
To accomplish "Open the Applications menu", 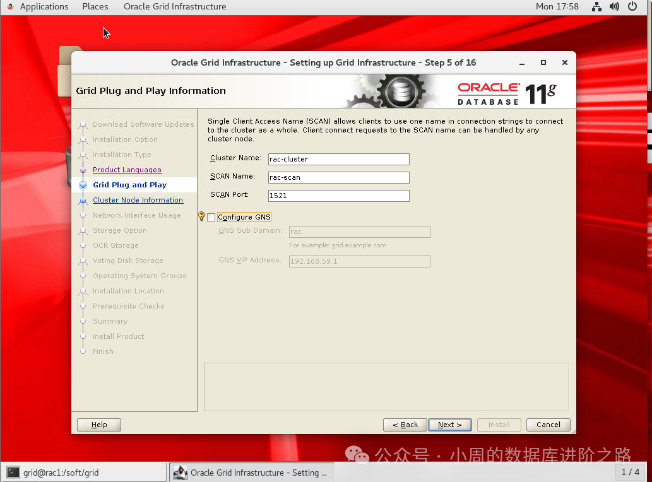I will [44, 7].
